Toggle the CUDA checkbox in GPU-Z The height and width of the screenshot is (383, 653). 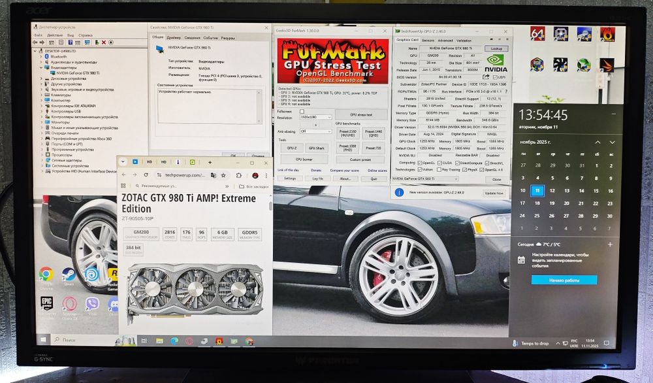coord(439,163)
